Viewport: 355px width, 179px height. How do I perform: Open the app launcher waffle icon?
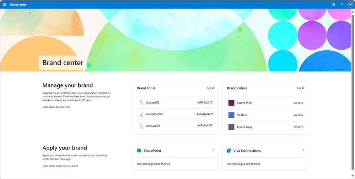click(5, 4)
